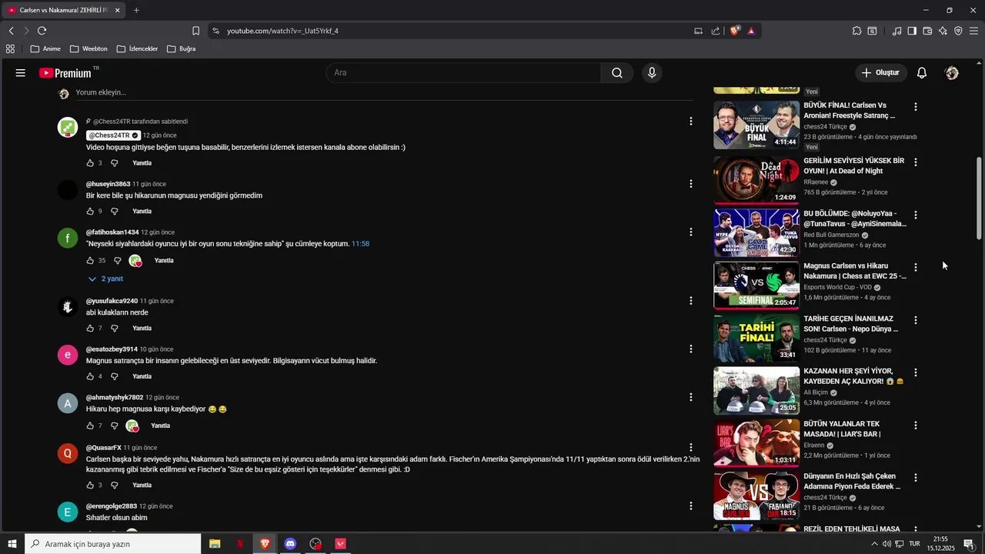Open @esatozbey3914 profile link

[x=112, y=349]
